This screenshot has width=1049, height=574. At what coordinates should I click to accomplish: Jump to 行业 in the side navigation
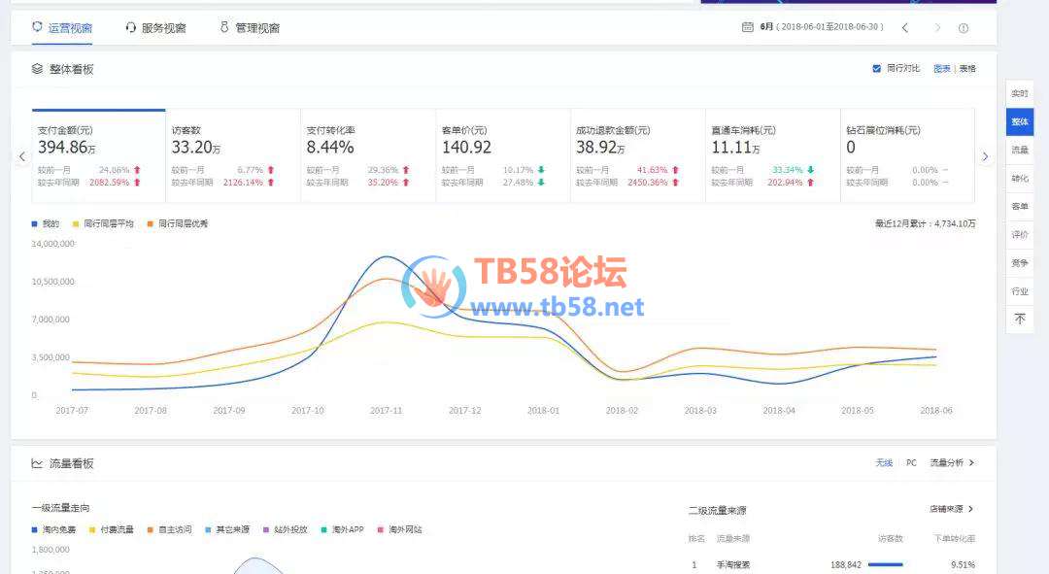pyautogui.click(x=1020, y=291)
